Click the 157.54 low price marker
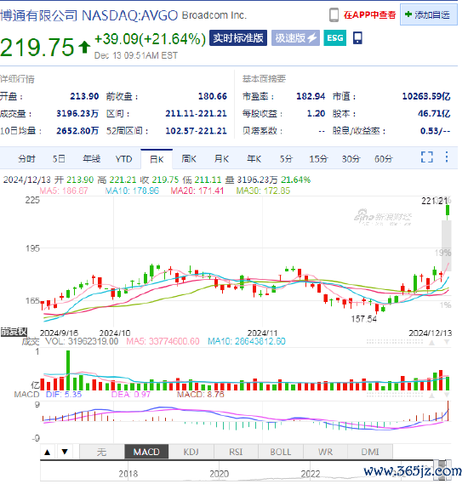 click(x=364, y=319)
